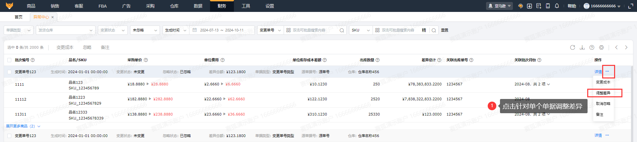This screenshot has width=637, height=142.
Task: Open the download center icon in header
Action: pos(530,6)
